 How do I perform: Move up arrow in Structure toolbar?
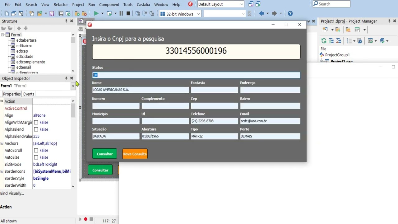[19, 28]
